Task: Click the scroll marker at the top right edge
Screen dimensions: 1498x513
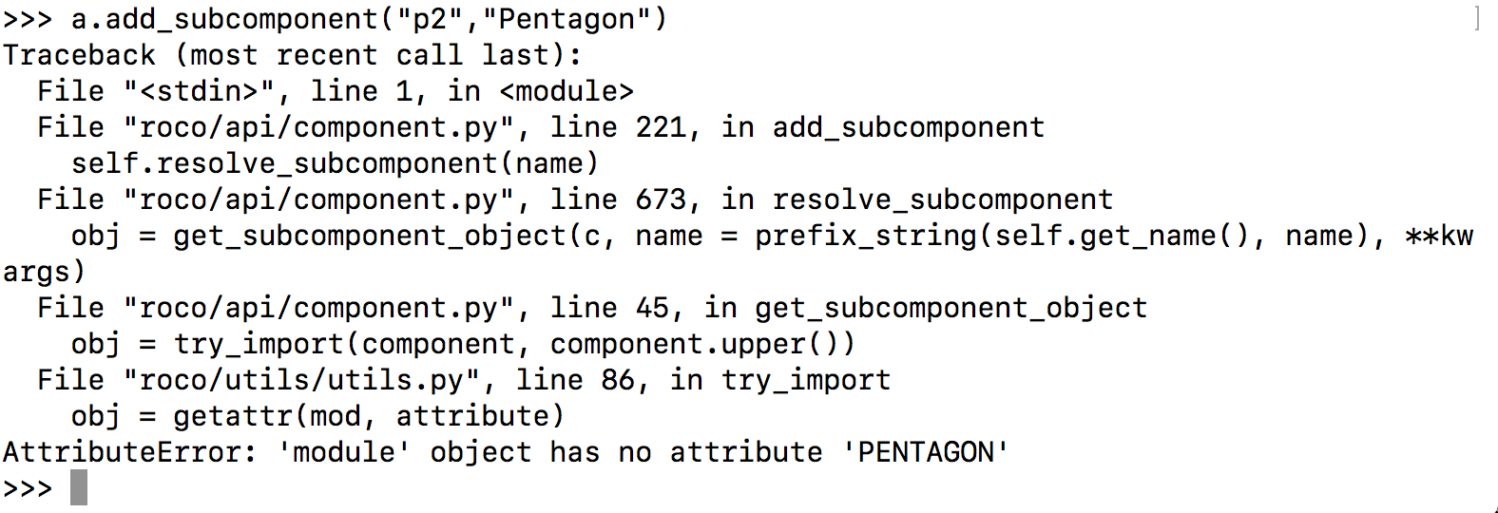Action: [1476, 17]
